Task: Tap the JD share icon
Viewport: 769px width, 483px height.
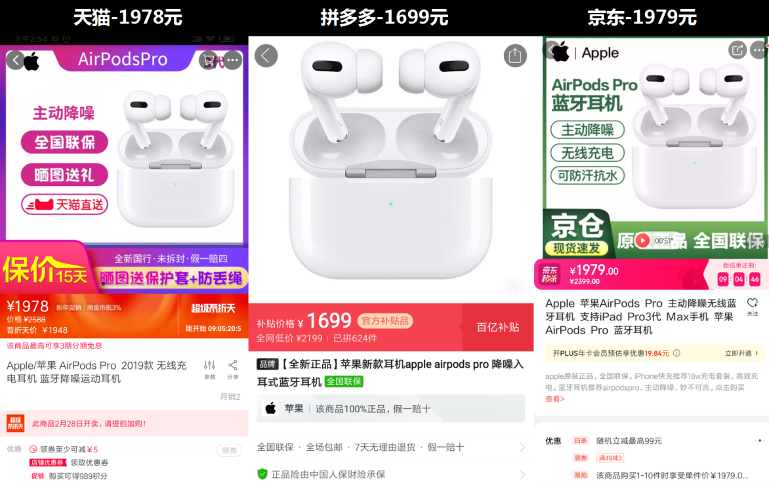Action: pos(737,50)
